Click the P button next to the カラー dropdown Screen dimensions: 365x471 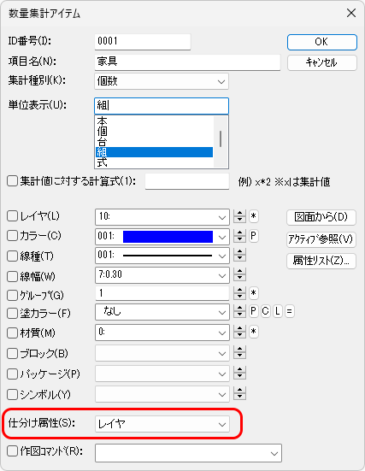coord(254,236)
